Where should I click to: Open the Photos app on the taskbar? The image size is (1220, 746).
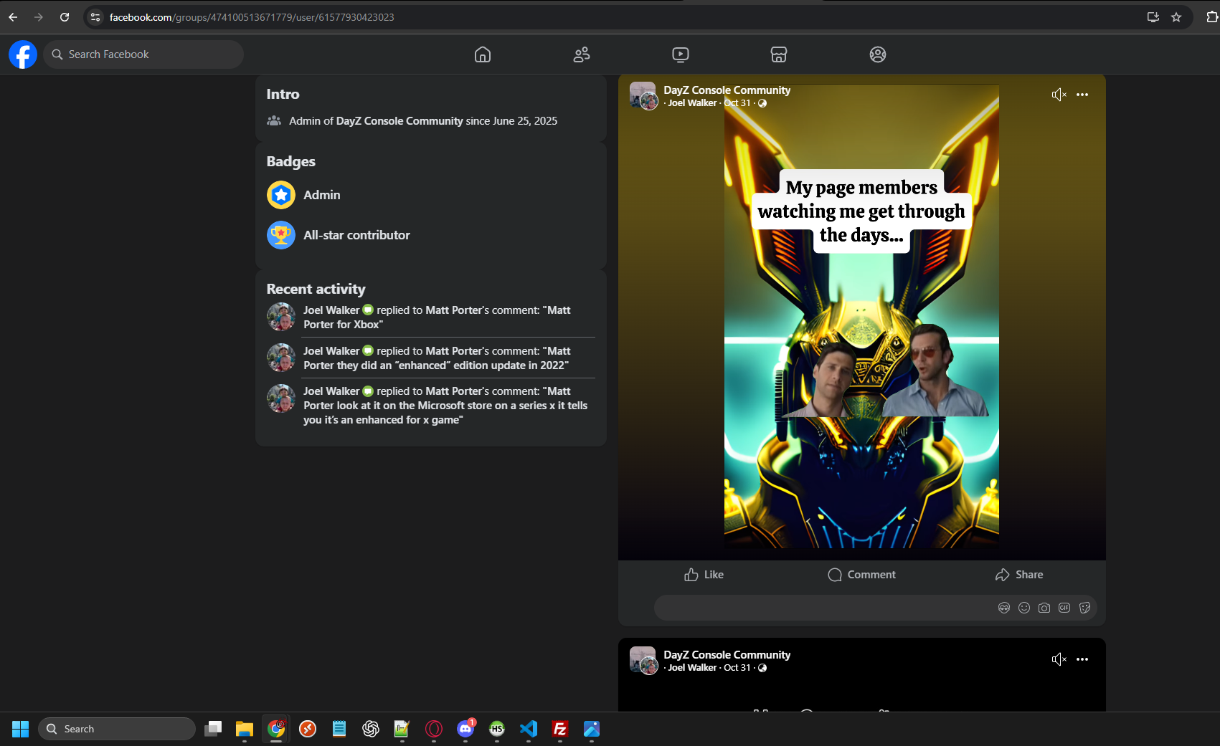point(592,729)
